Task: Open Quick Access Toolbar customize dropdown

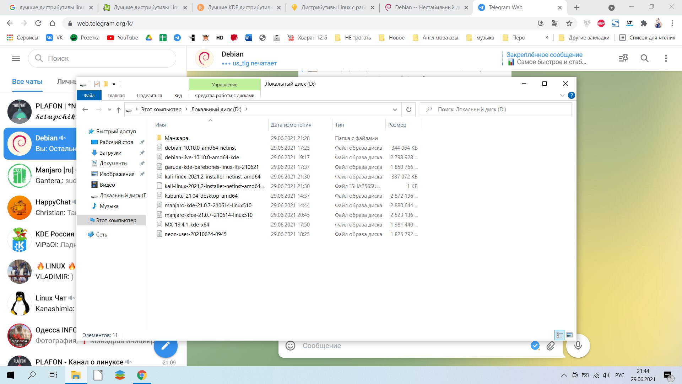Action: pyautogui.click(x=114, y=84)
